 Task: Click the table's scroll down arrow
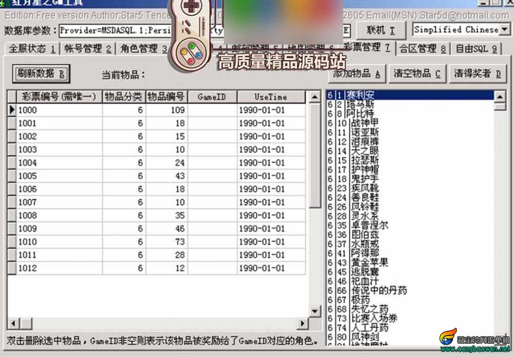point(315,311)
